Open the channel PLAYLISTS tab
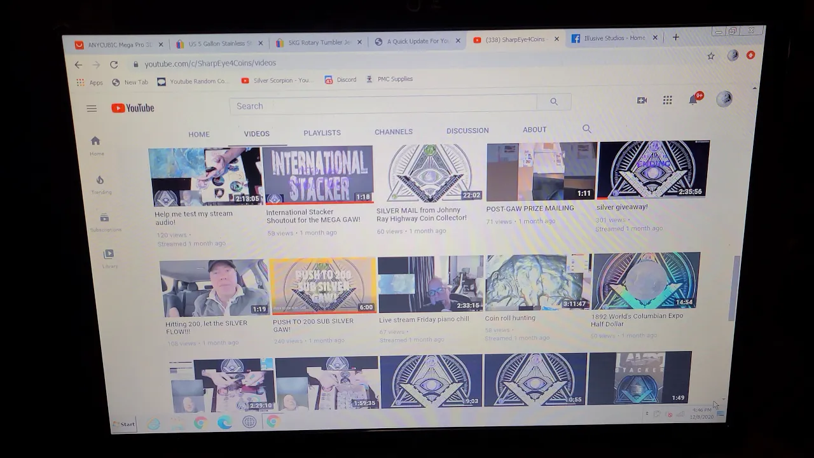 coord(322,133)
